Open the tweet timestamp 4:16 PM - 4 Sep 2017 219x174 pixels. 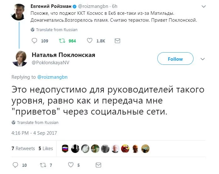click(34, 133)
